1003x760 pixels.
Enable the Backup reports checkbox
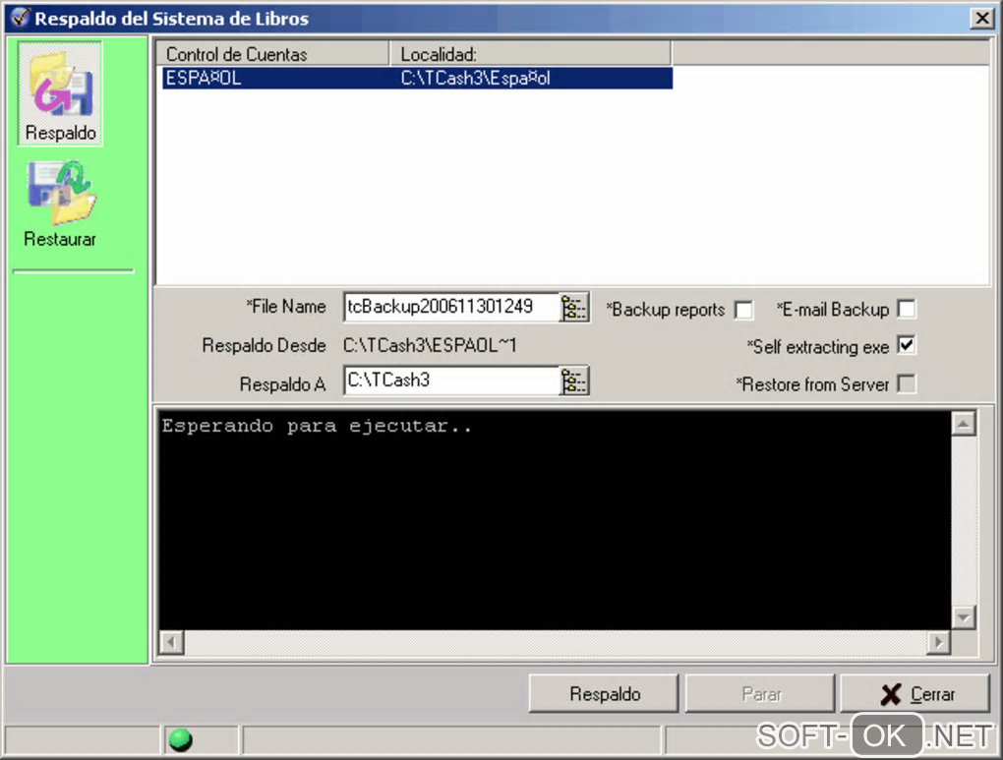(744, 310)
